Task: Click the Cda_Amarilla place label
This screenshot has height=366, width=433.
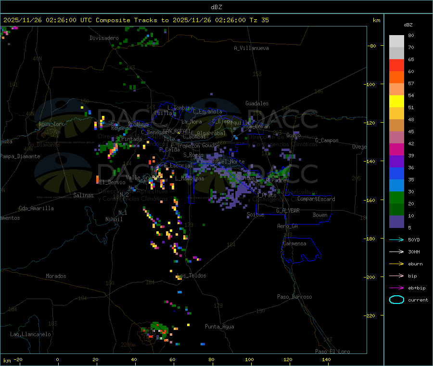Action: (x=36, y=208)
